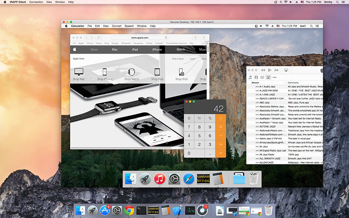This screenshot has width=349, height=218.
Task: Switch to Movies view in iTunes
Action: pyautogui.click(x=256, y=77)
